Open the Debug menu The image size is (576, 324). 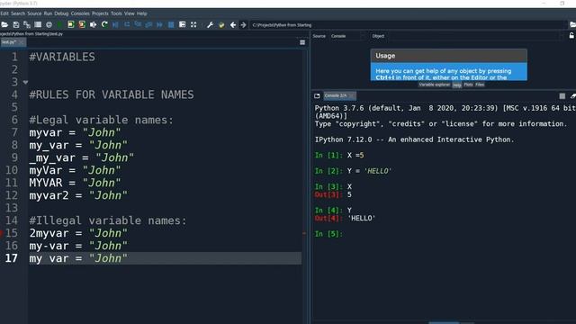61,13
